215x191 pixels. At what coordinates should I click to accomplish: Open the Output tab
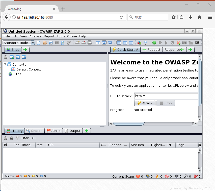(73, 131)
